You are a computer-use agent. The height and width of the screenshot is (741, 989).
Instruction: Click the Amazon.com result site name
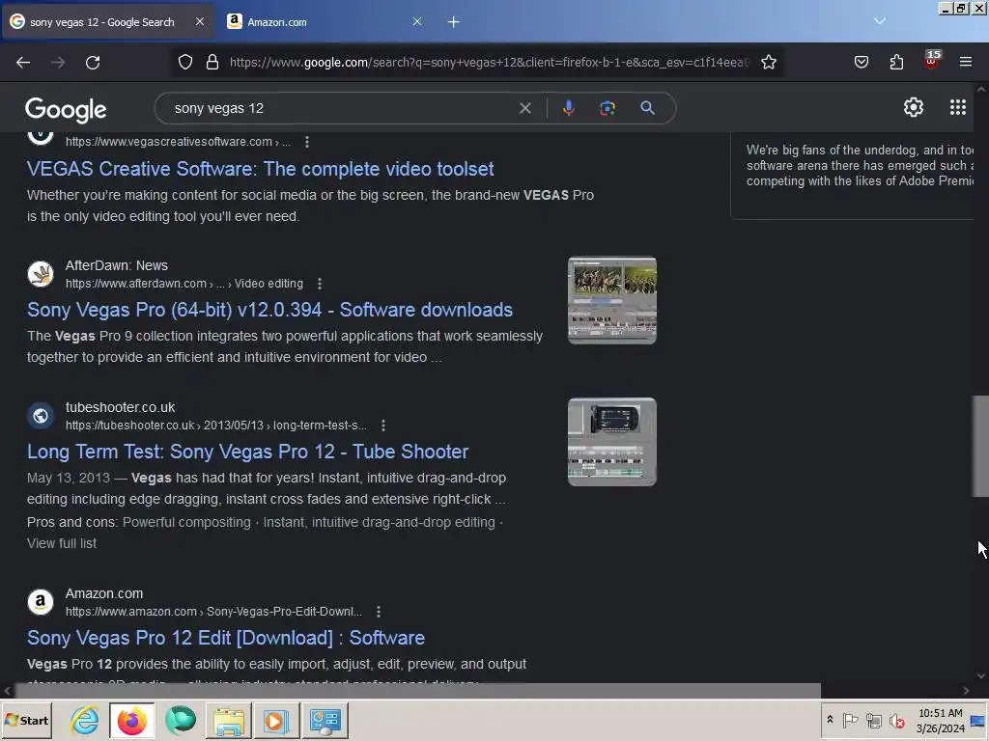coord(104,593)
